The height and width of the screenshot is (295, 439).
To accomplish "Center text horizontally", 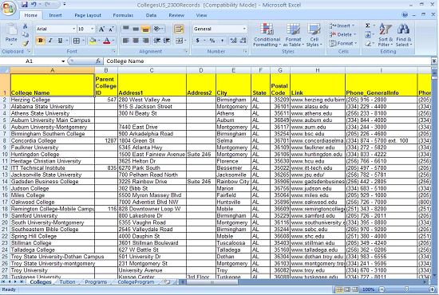I will coord(136,41).
